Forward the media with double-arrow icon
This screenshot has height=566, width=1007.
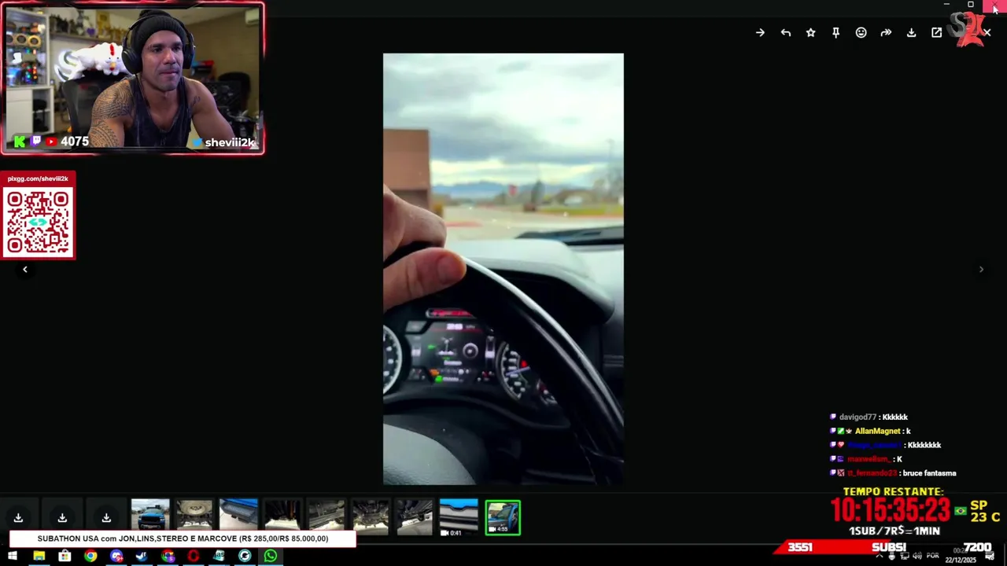886,33
